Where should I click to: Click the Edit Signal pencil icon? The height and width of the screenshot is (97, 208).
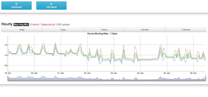(51, 4)
